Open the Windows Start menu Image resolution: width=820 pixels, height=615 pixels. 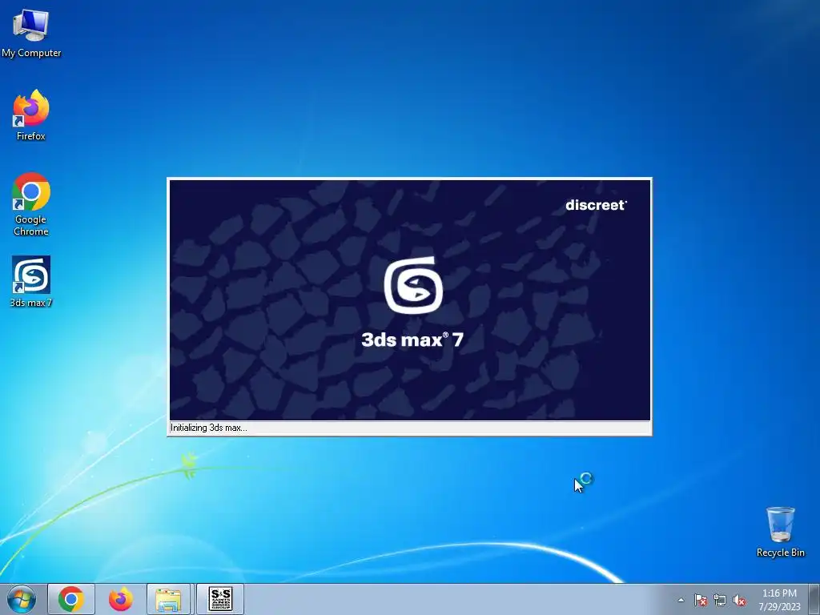[22, 599]
